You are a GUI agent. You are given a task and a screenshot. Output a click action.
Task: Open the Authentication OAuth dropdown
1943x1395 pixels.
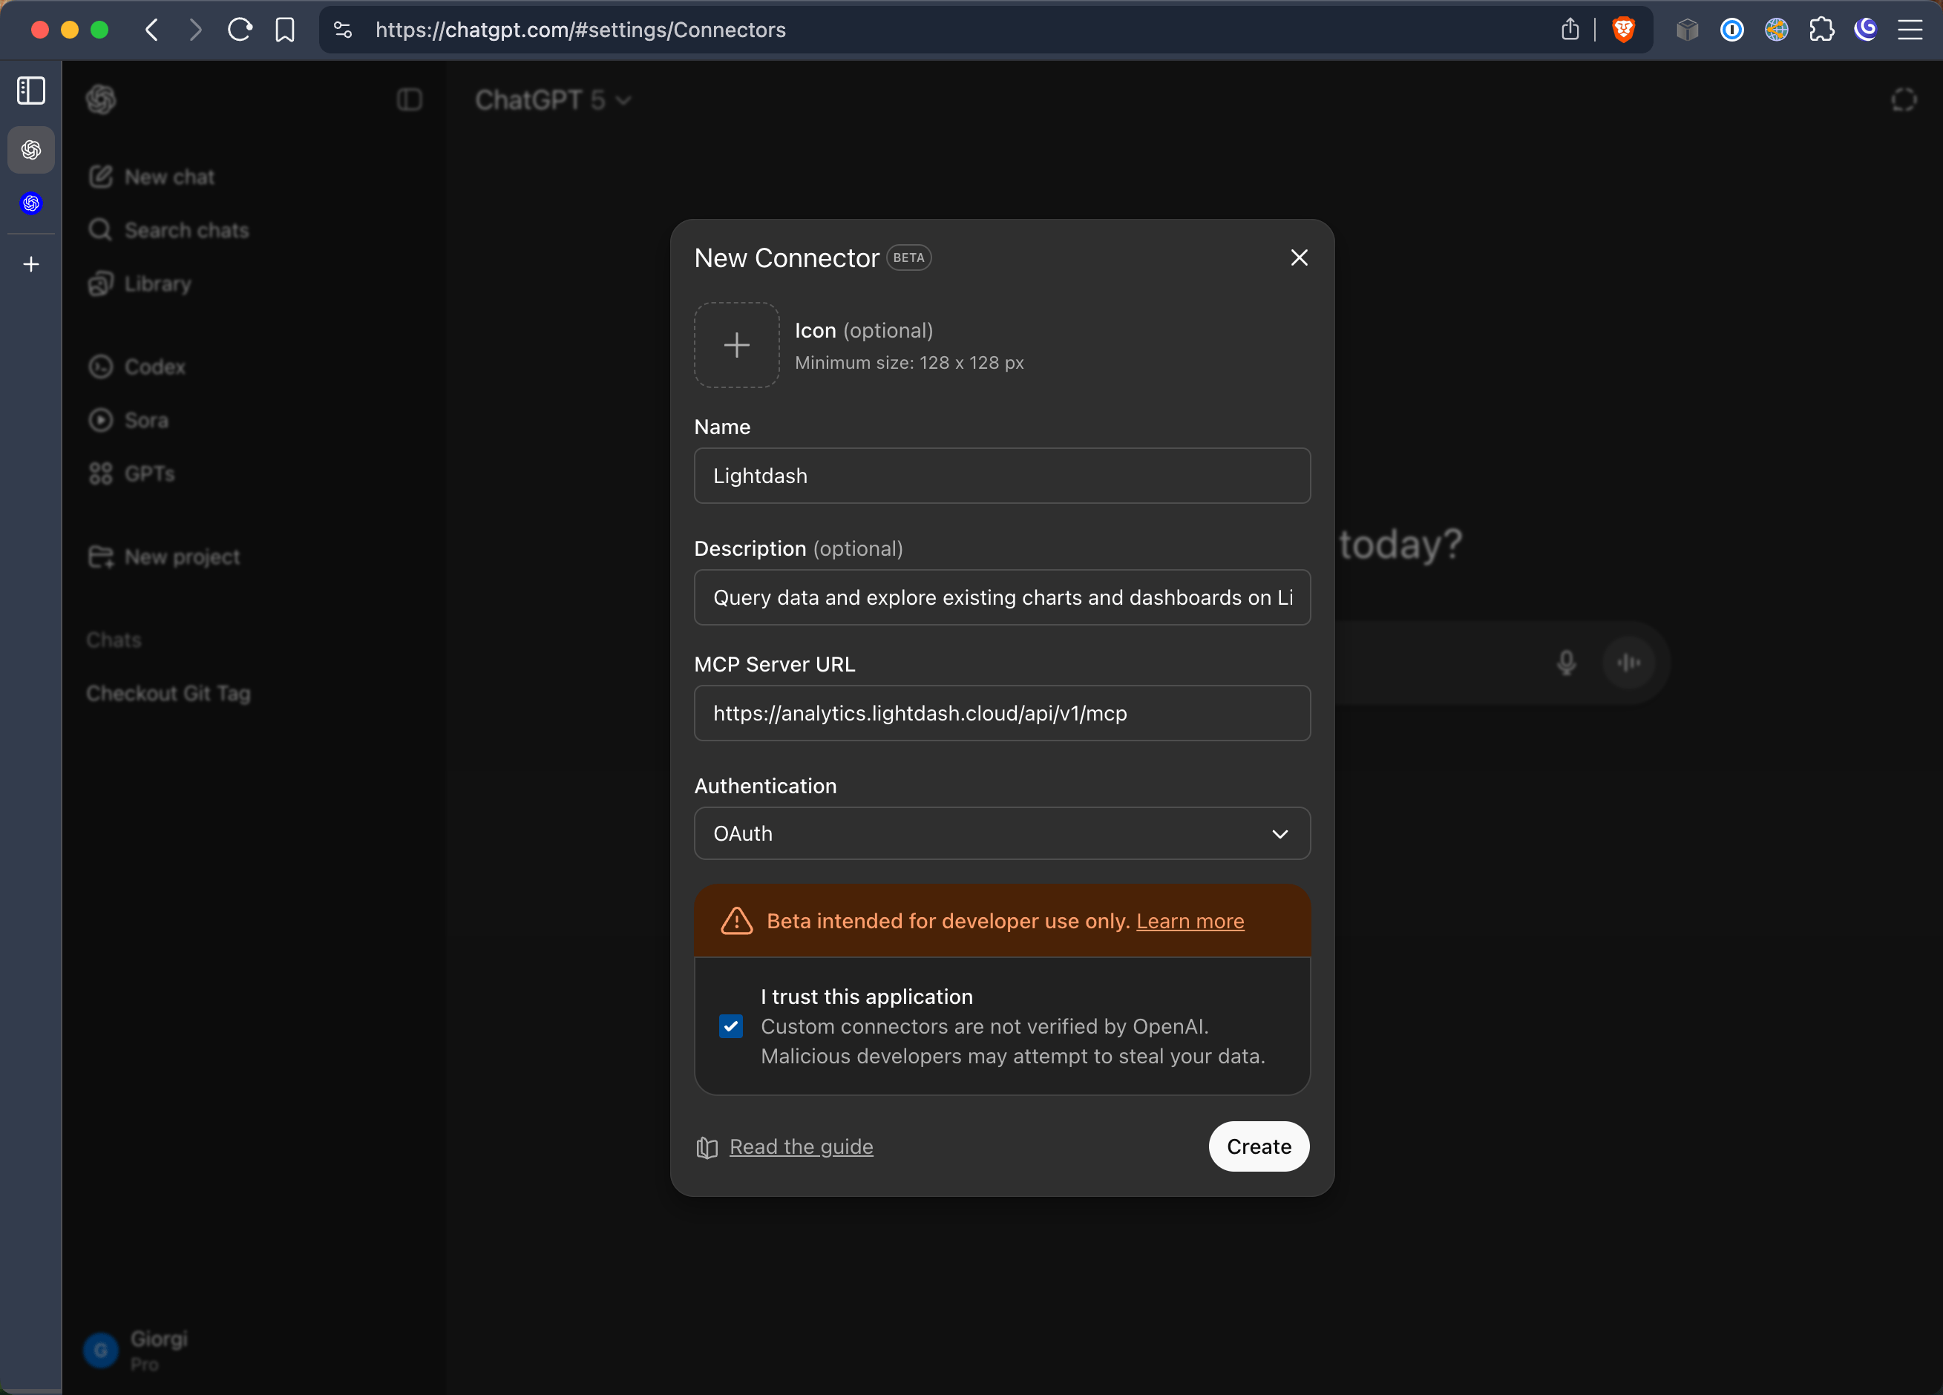(1003, 833)
